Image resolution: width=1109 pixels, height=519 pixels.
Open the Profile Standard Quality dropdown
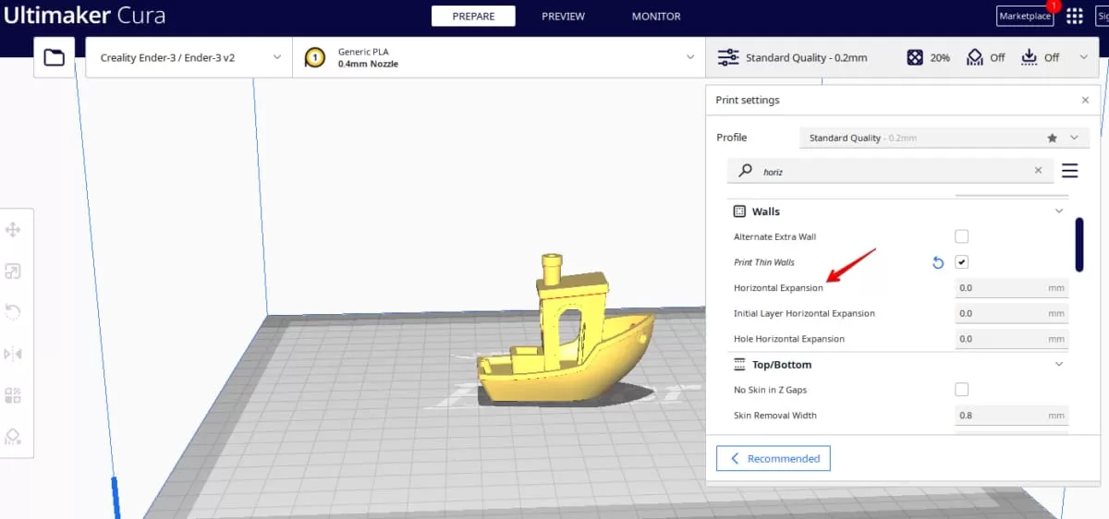pyautogui.click(x=944, y=138)
